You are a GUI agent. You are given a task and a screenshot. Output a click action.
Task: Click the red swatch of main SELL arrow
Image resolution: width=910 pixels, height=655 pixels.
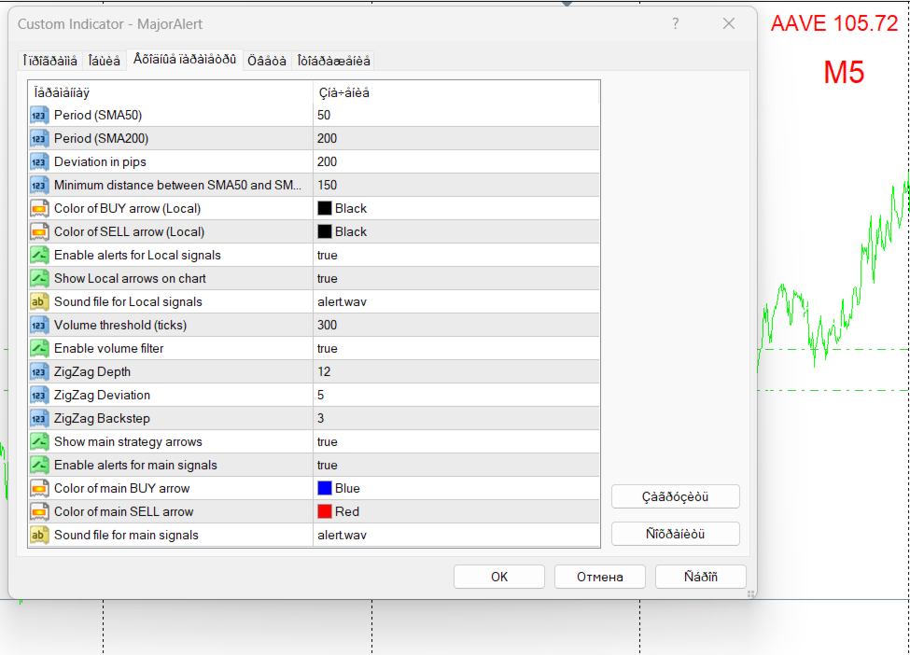pos(325,511)
